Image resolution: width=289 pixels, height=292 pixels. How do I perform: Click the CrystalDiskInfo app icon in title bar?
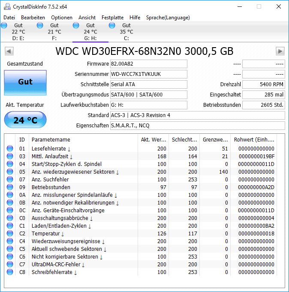pos(7,7)
